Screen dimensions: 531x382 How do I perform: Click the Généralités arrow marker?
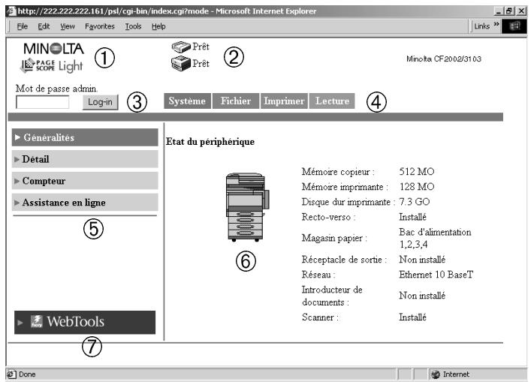click(x=17, y=137)
